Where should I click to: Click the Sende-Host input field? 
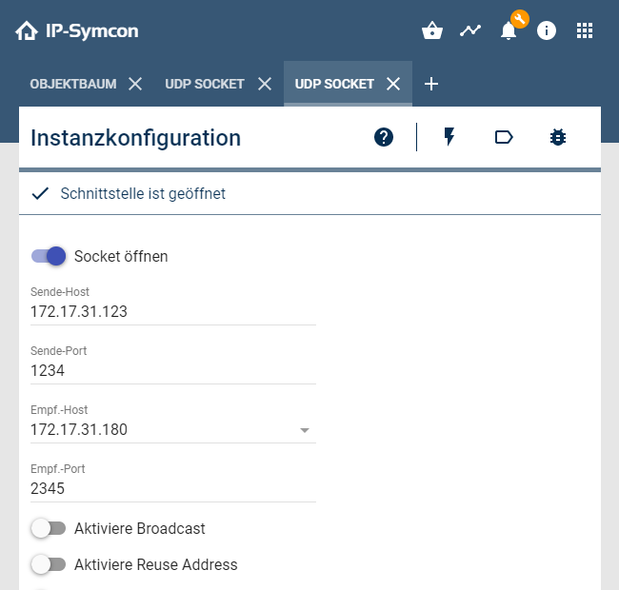click(173, 311)
